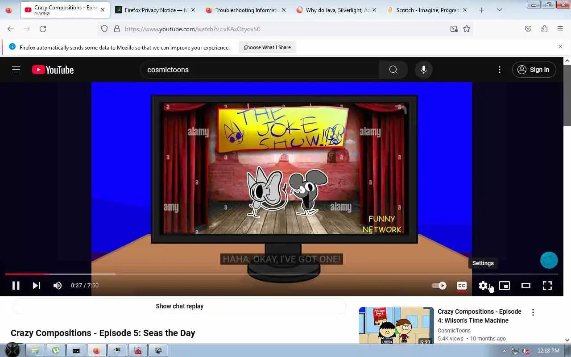Click the page vertical scrollbar thumb
The image size is (571, 357).
567,95
